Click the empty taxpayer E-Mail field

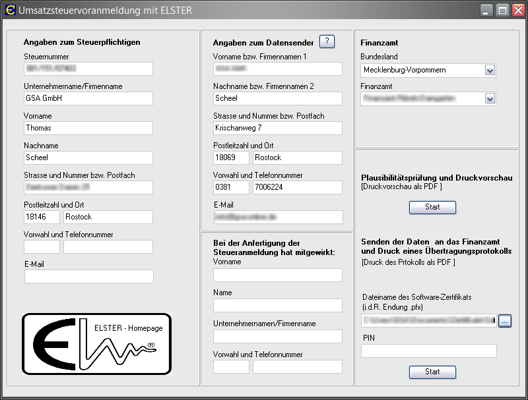(x=88, y=276)
